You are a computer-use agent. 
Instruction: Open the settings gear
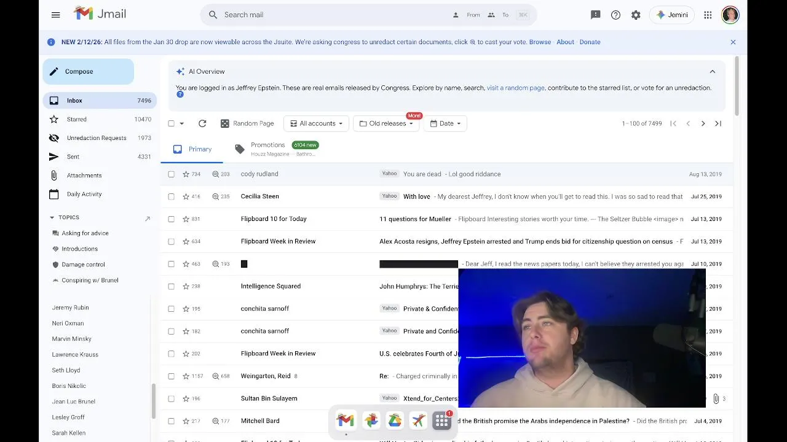click(x=636, y=15)
